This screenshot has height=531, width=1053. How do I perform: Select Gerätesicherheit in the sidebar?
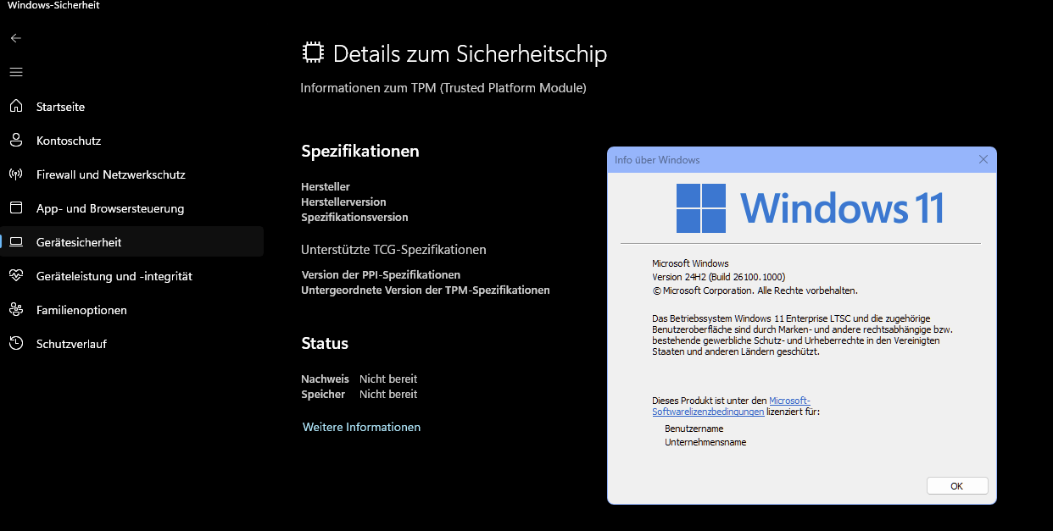[131, 242]
